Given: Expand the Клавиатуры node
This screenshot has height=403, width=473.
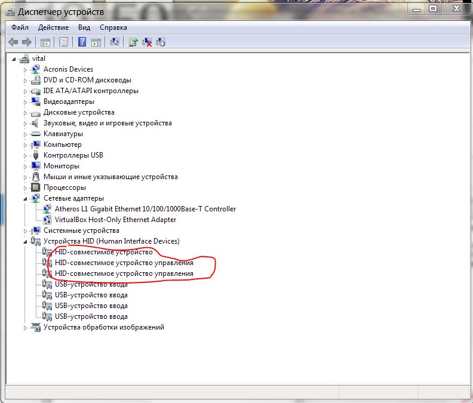Looking at the screenshot, I should click(x=25, y=134).
